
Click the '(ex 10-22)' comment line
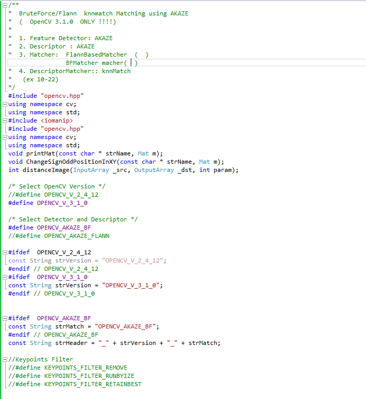pyautogui.click(x=41, y=79)
